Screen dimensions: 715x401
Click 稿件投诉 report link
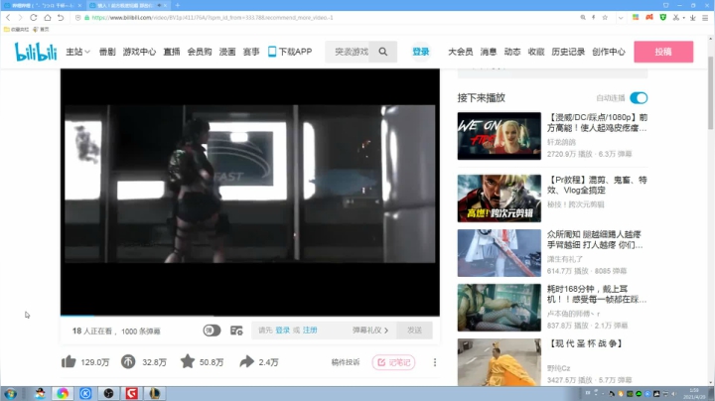coord(346,362)
